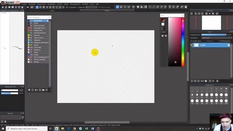Open the color panel menu button
Viewport: 233px width, 131px height.
tap(183, 15)
